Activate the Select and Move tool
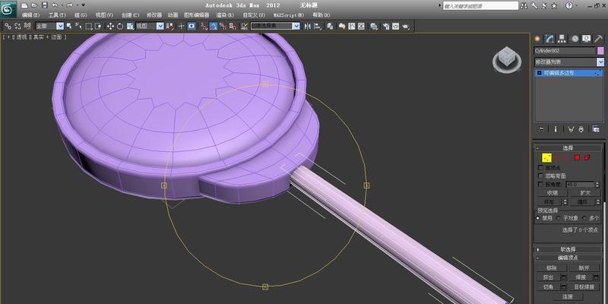Viewport: 608px width, 304px height. click(x=110, y=26)
